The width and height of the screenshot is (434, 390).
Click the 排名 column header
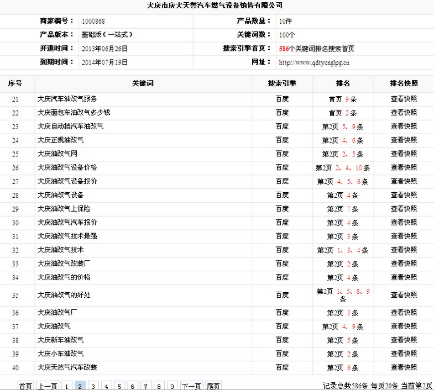pyautogui.click(x=343, y=83)
